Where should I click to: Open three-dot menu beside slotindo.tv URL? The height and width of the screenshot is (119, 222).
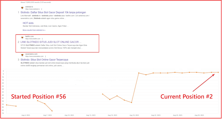click(41, 9)
